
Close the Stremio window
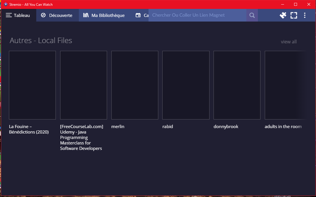(x=309, y=4)
